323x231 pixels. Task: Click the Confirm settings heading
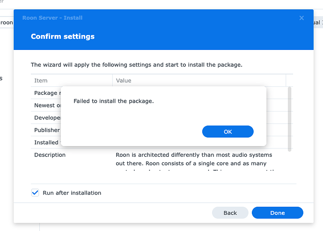point(63,36)
